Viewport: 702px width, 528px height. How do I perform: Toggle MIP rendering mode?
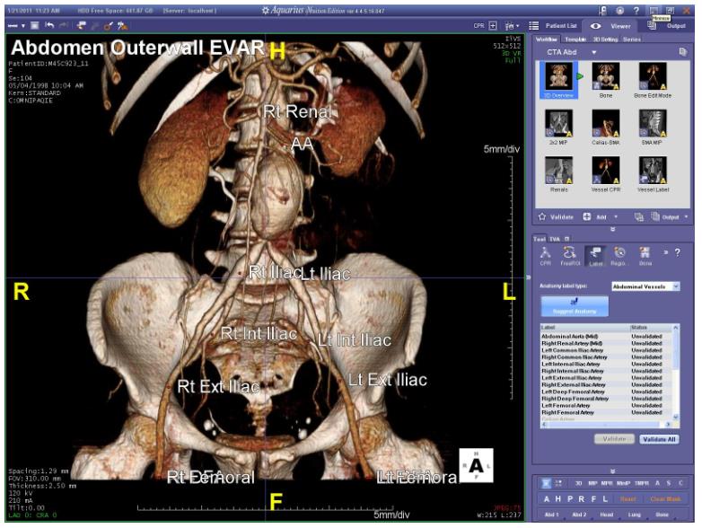592,483
